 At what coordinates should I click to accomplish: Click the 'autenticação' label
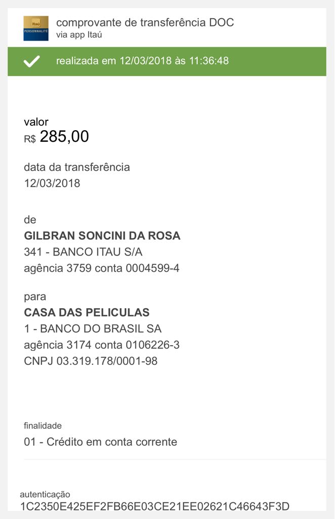tap(45, 494)
